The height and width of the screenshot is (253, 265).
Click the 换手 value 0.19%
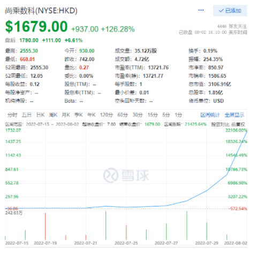click(x=210, y=51)
